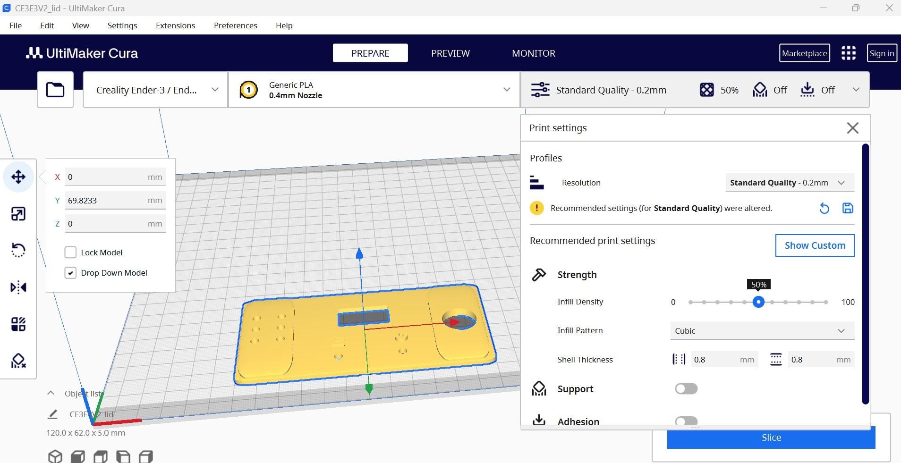
Task: Open the View menu
Action: 80,25
